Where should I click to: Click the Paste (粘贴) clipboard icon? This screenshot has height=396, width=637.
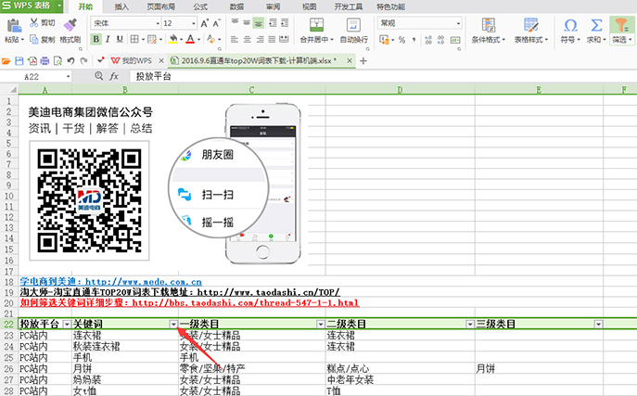(14, 26)
